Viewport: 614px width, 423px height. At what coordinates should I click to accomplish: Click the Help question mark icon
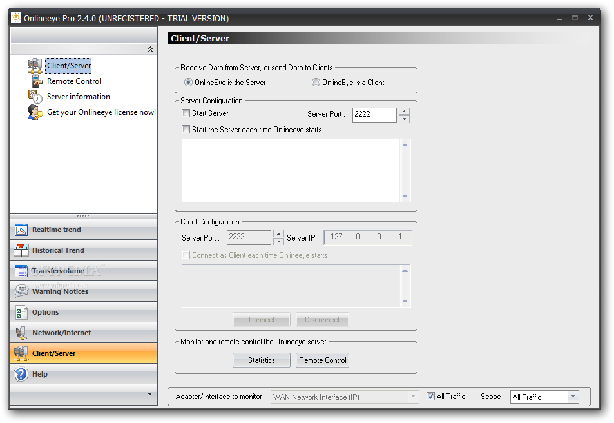(x=21, y=374)
